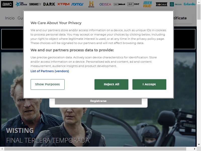Open the AMC Break logo
Image resolution: width=201 pixels, height=151 pixels.
click(x=119, y=4)
